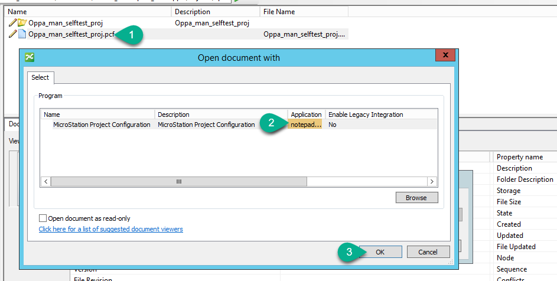
Task: Click the green app icon in dialog title bar
Action: pos(30,57)
